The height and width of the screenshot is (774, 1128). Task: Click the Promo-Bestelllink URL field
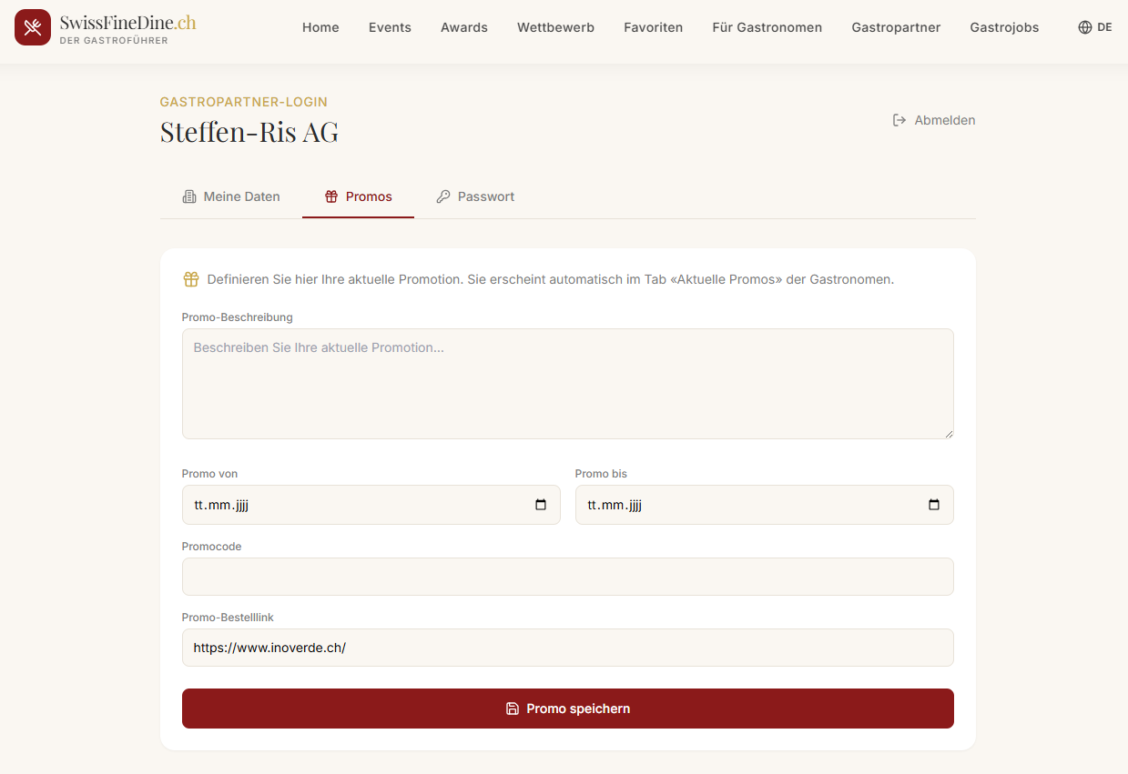point(568,648)
